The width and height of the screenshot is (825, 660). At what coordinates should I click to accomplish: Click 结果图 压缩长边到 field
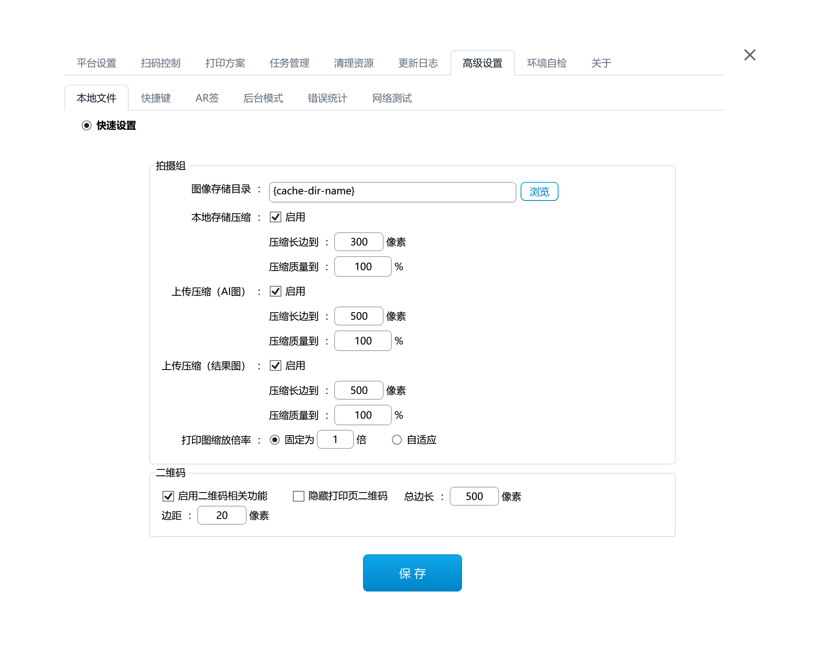point(359,390)
